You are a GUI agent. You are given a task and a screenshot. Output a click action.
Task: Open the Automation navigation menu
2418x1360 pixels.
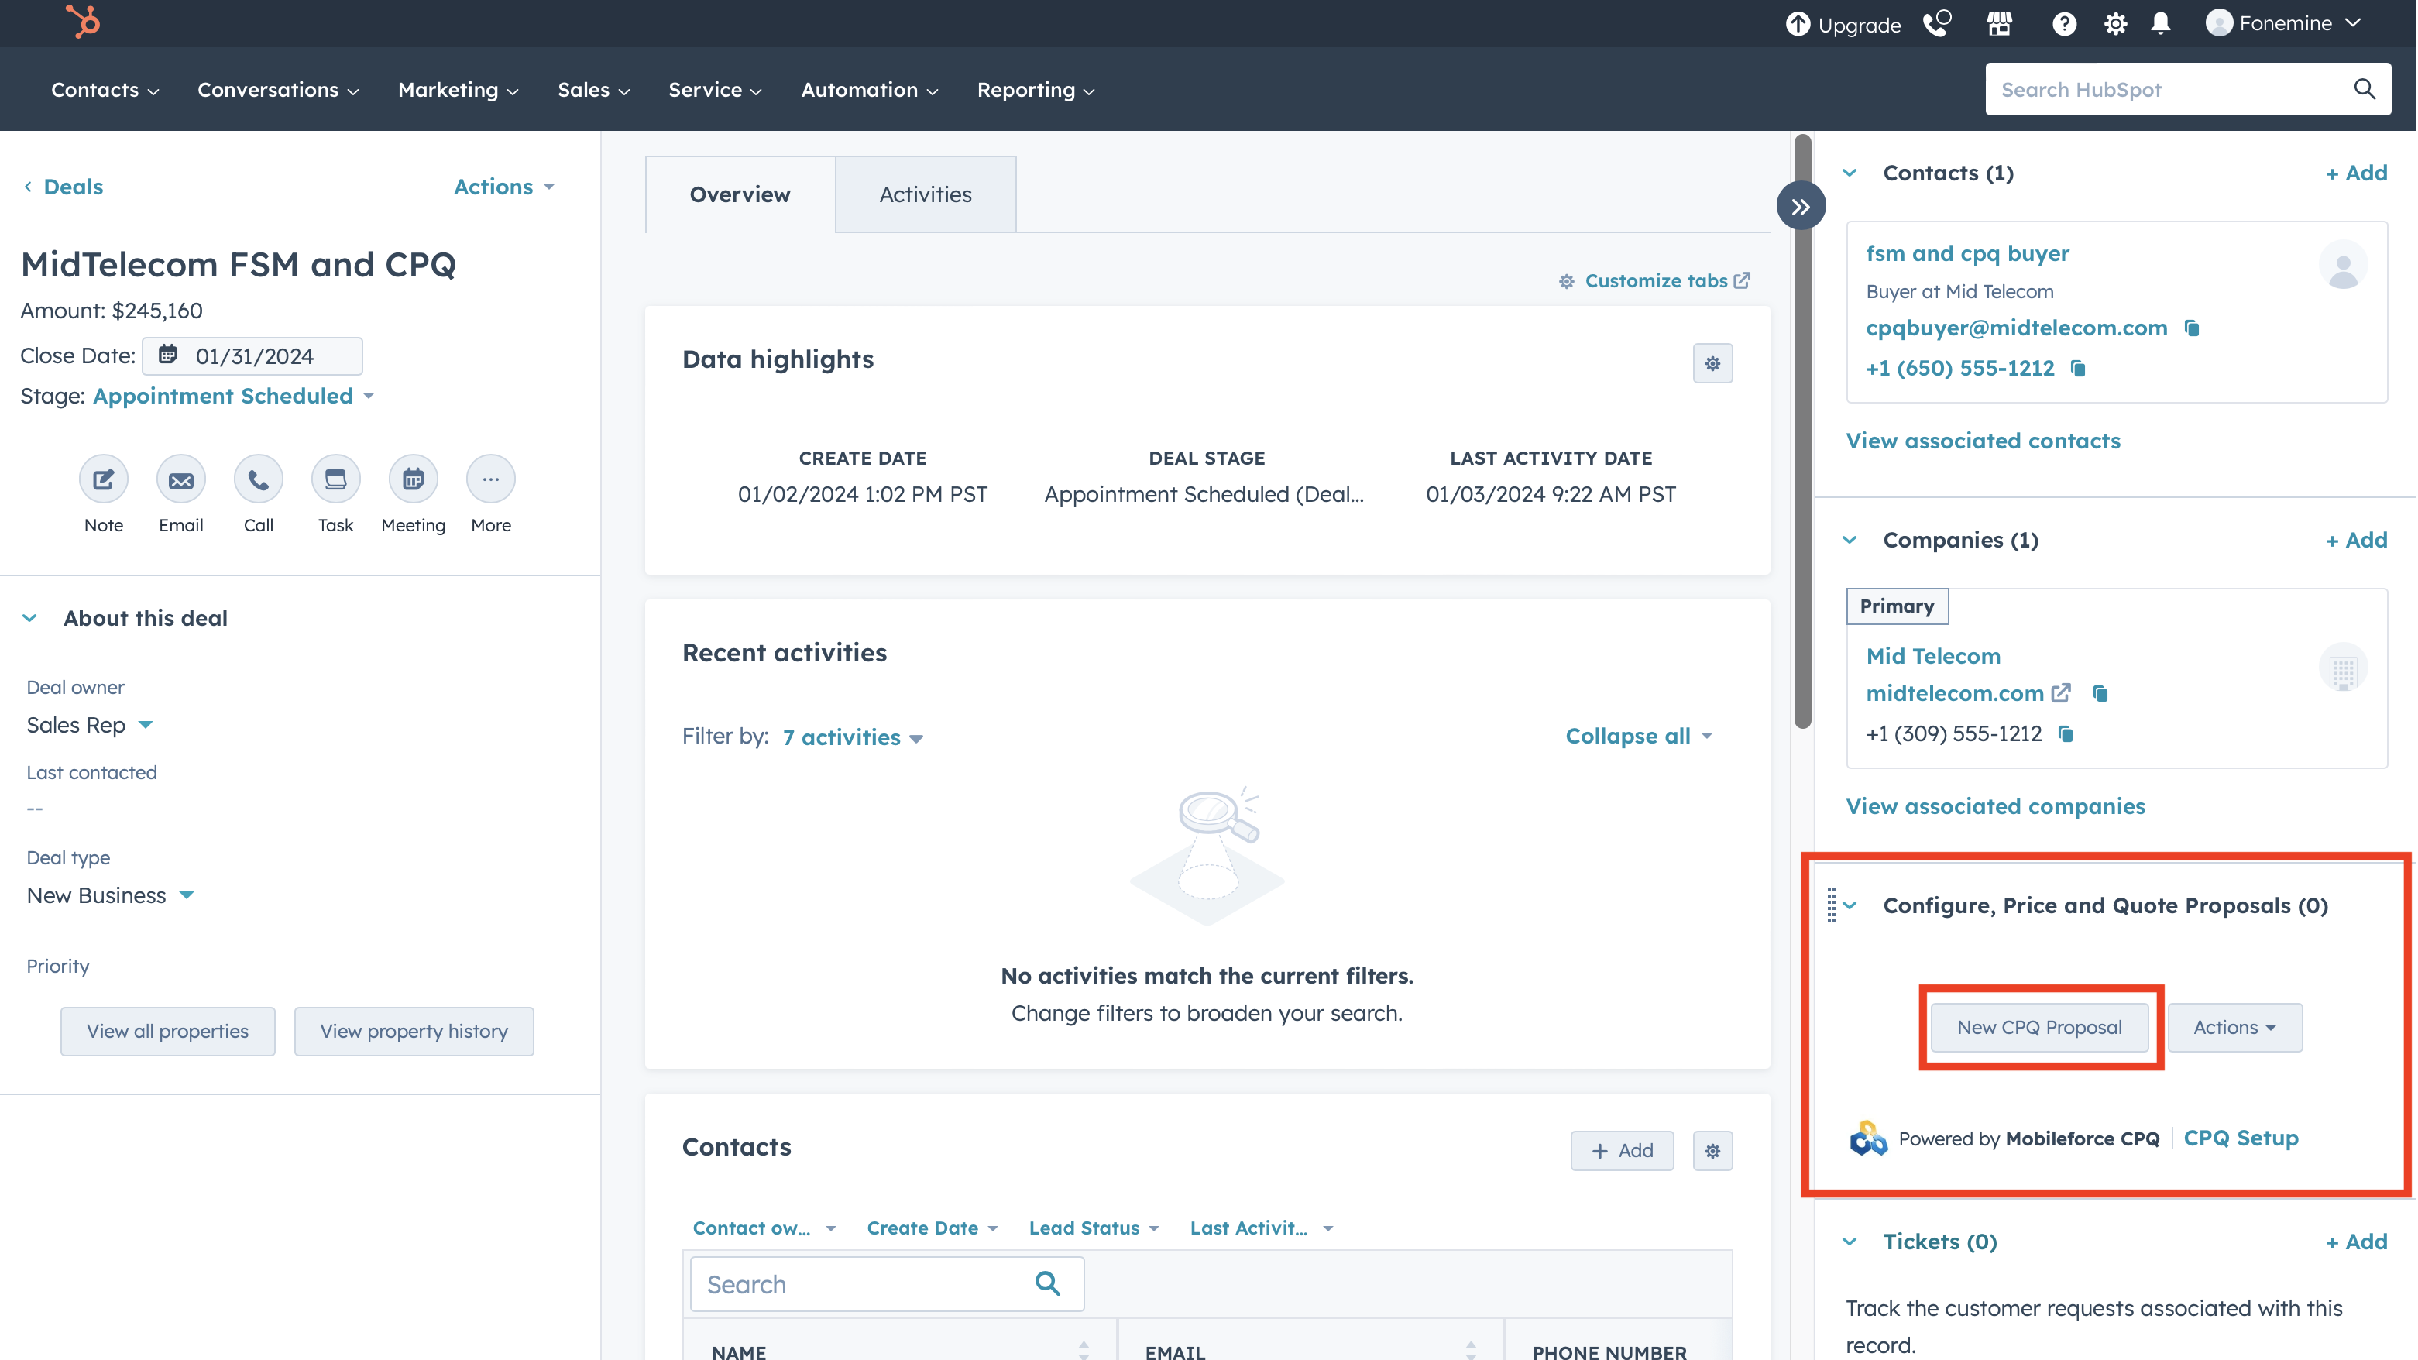pyautogui.click(x=869, y=90)
